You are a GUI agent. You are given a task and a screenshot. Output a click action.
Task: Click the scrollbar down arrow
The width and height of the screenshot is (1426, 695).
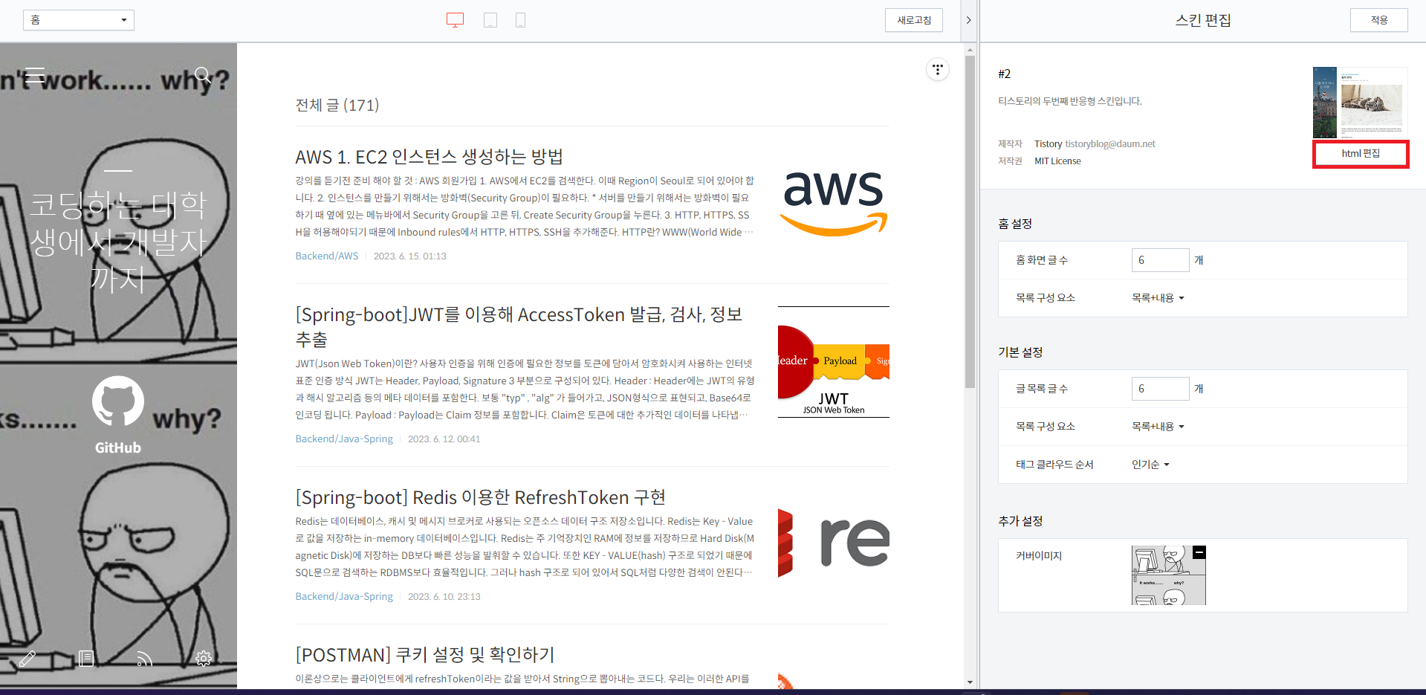[970, 682]
